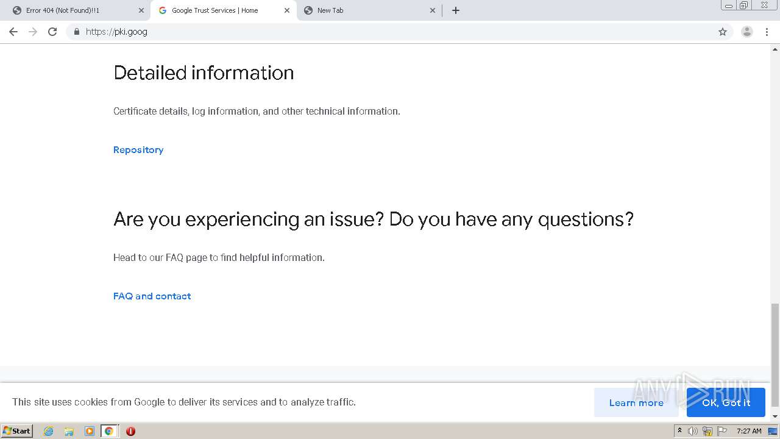Restore down the Chrome window
The height and width of the screenshot is (439, 780).
click(744, 5)
